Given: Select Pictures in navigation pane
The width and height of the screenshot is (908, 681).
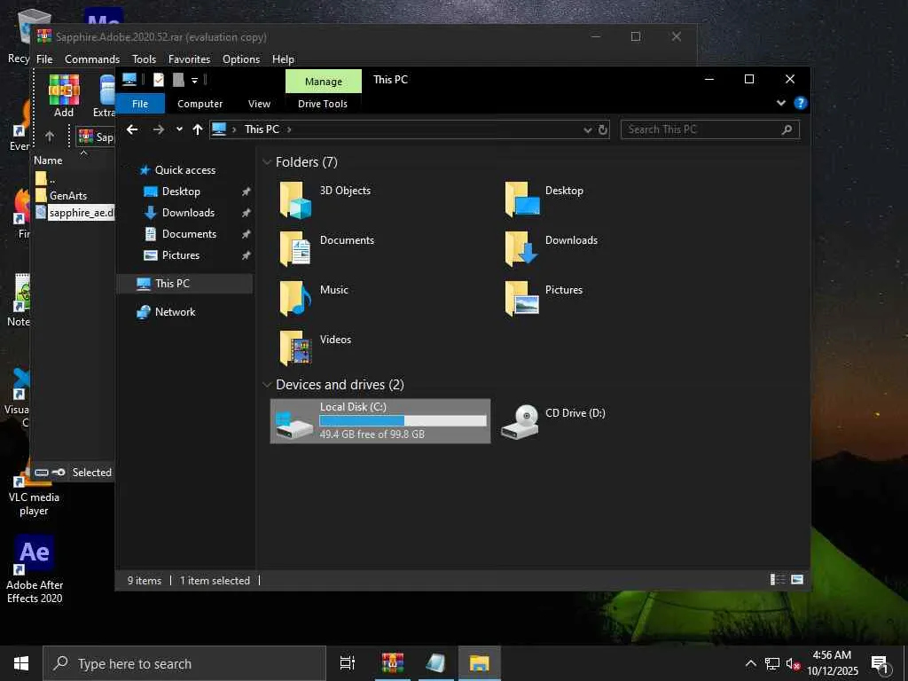Looking at the screenshot, I should (181, 255).
